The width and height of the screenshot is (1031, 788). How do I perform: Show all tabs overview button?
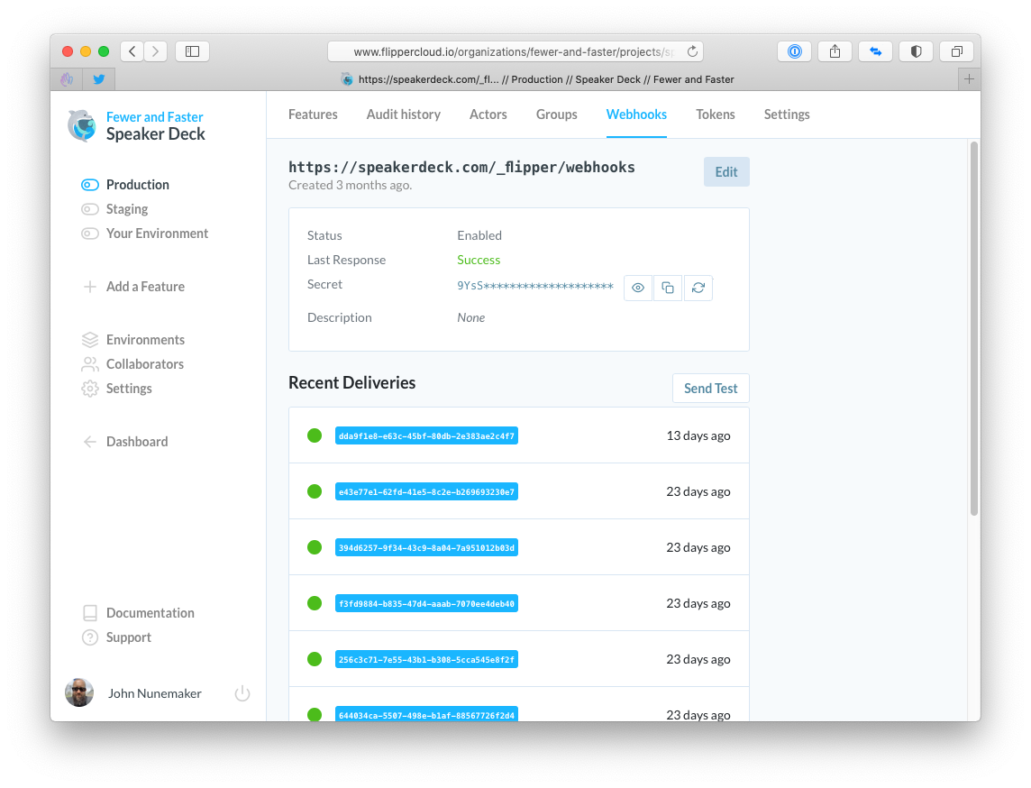click(x=957, y=51)
